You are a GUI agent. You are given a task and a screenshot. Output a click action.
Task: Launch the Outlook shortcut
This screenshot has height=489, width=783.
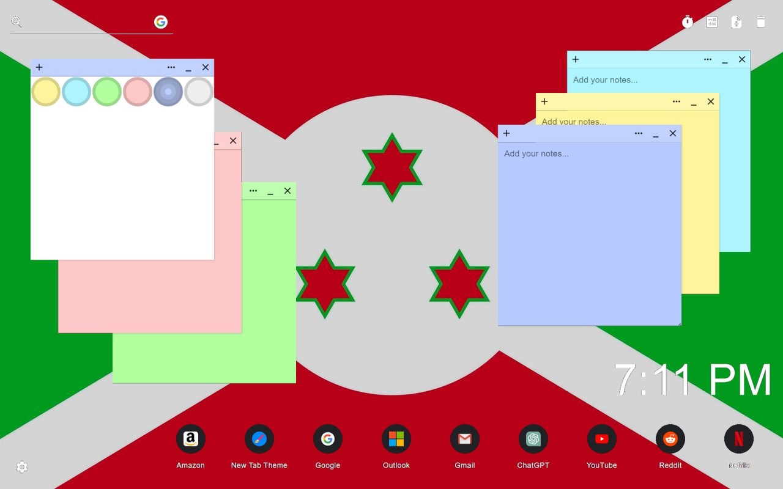point(396,439)
